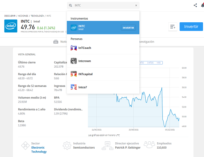Click the INTC search input field
This screenshot has height=157, width=204.
pos(103,6)
